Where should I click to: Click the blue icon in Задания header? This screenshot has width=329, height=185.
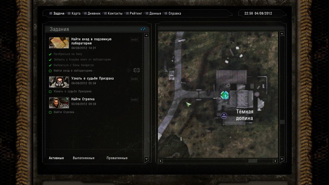143,29
